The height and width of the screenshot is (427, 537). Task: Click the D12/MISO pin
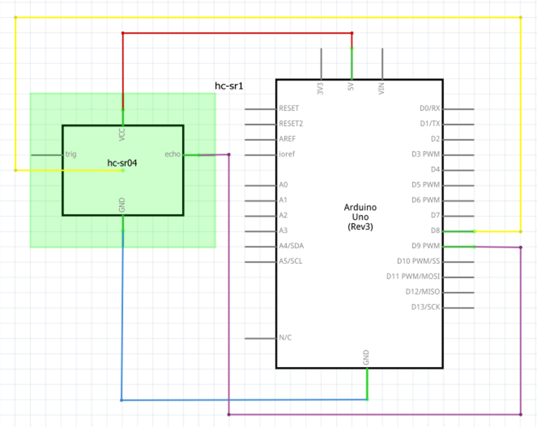click(459, 293)
